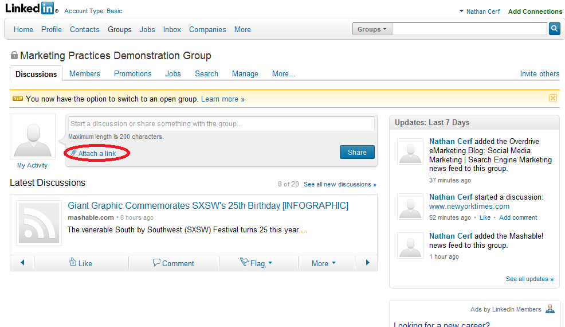The width and height of the screenshot is (565, 327).
Task: Click avatar beside Overdrive eMarketing update
Action: pyautogui.click(x=410, y=151)
